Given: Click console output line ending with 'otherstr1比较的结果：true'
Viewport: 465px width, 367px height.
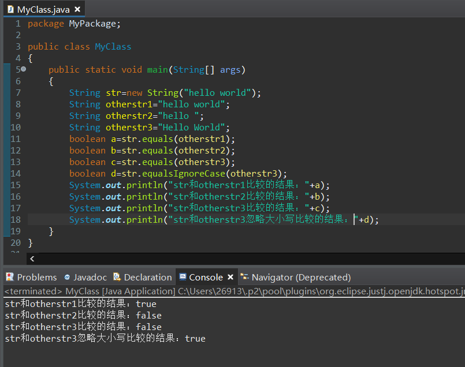Looking at the screenshot, I should click(x=81, y=304).
